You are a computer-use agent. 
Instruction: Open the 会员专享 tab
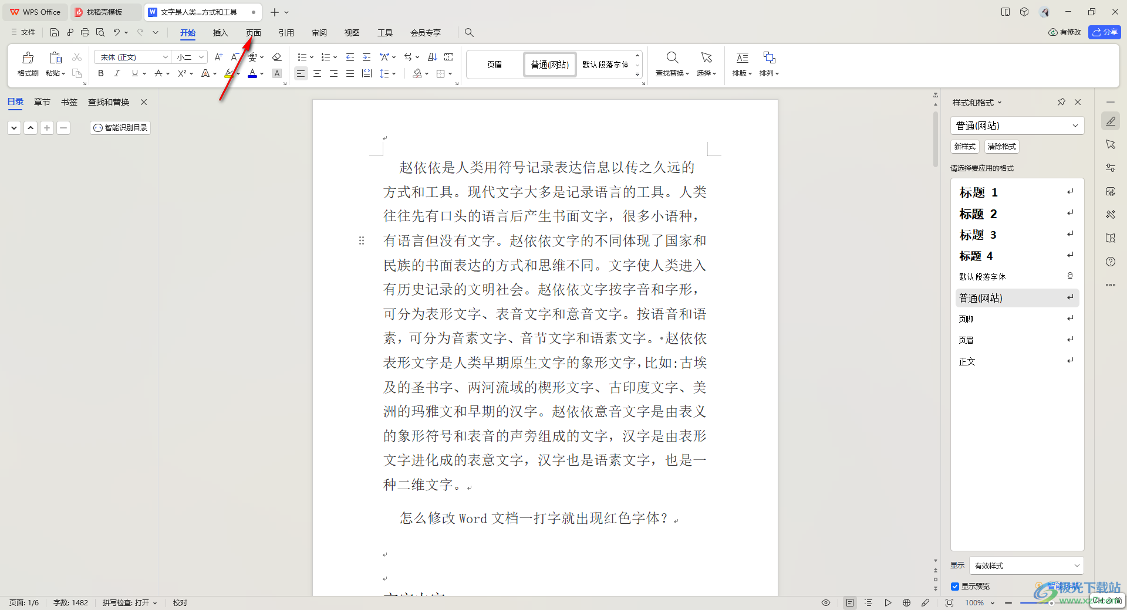coord(426,33)
